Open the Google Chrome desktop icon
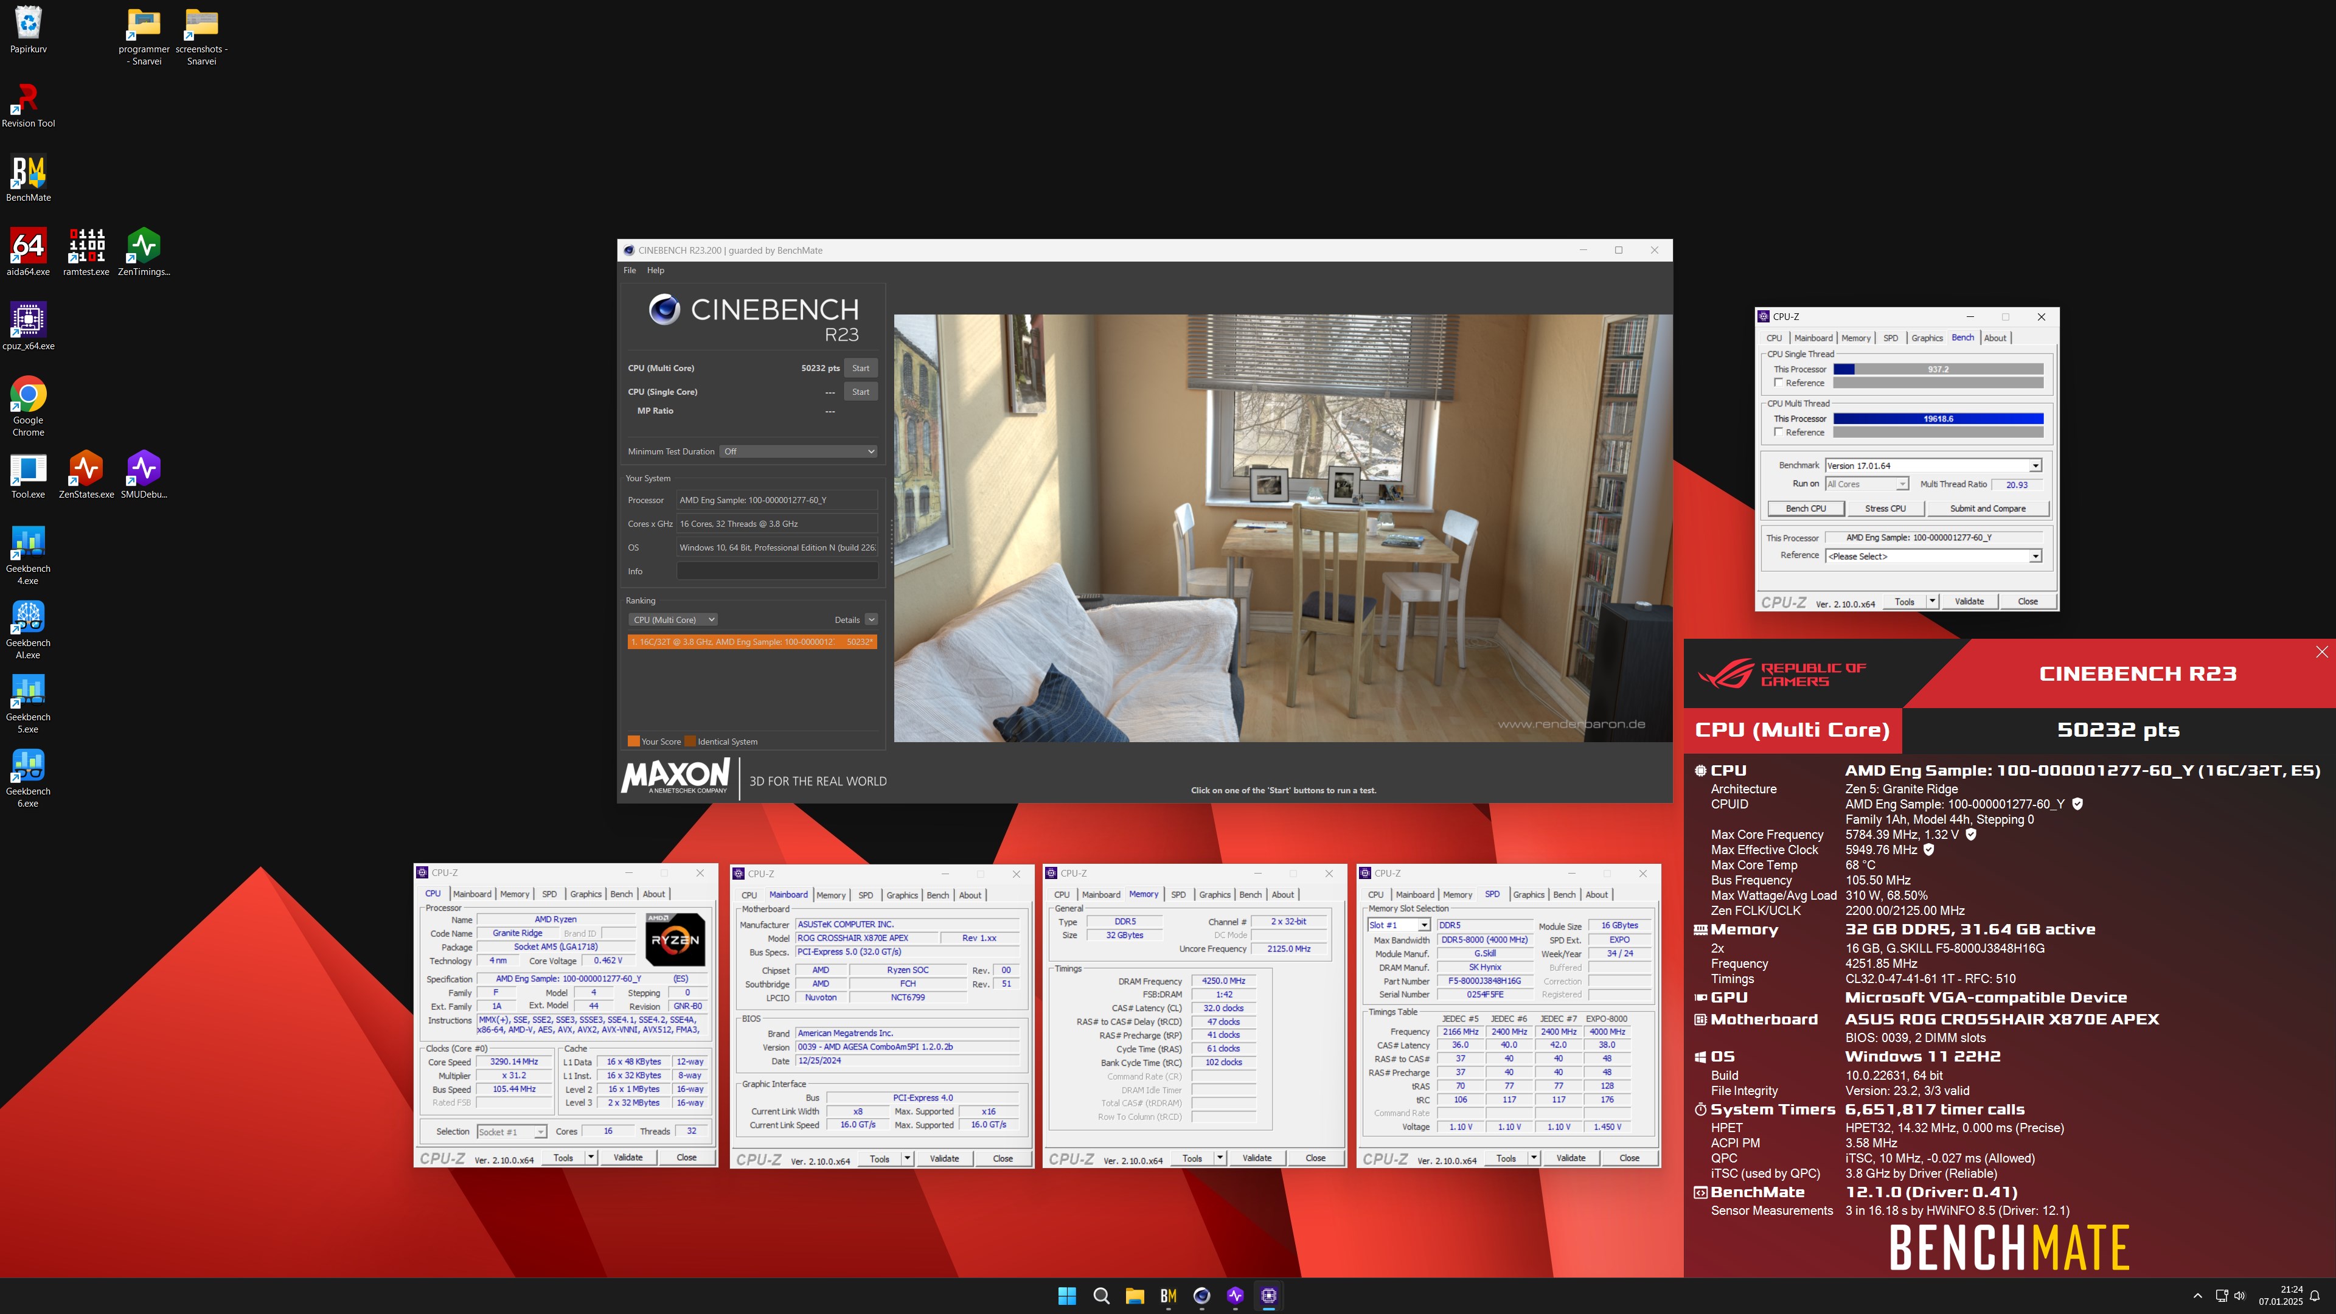The width and height of the screenshot is (2336, 1314). point(28,407)
